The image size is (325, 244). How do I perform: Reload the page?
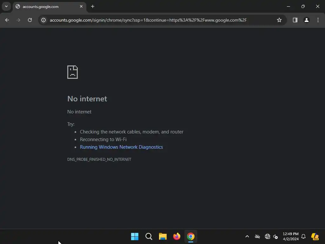click(30, 20)
